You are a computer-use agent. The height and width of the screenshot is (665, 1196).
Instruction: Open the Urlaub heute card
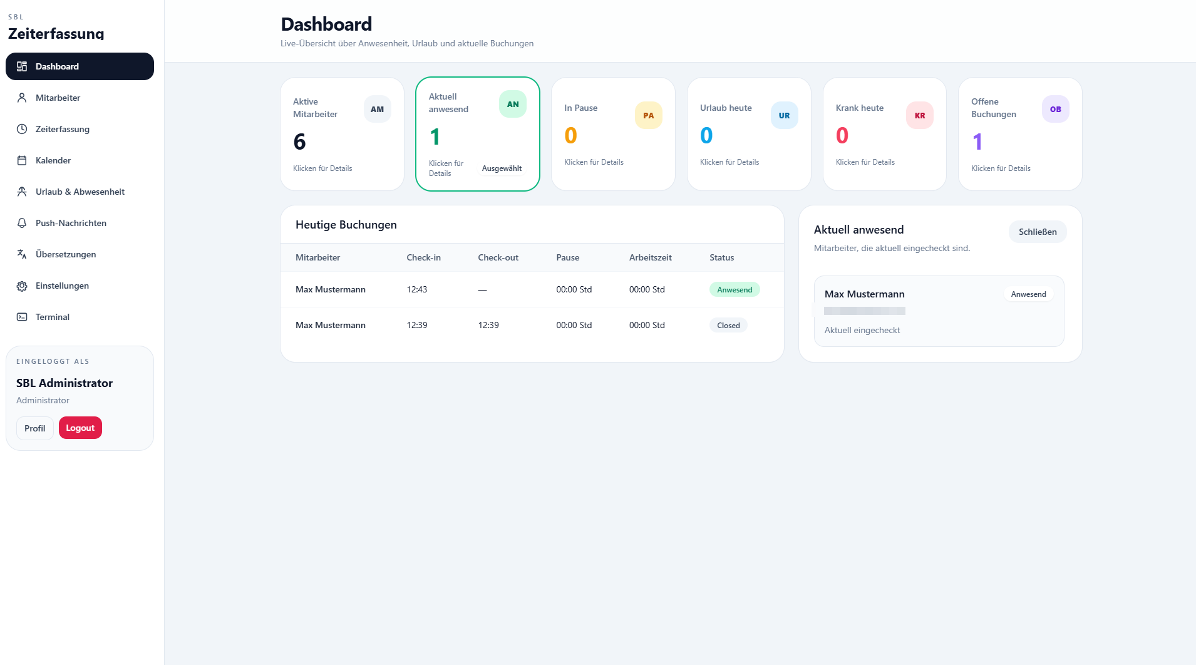click(749, 134)
